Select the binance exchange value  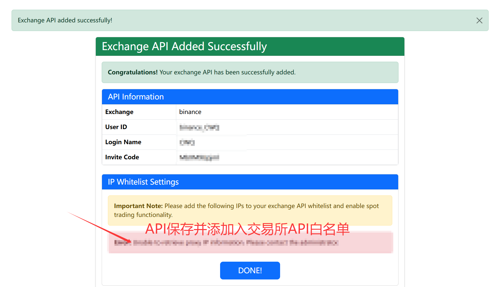pos(190,112)
